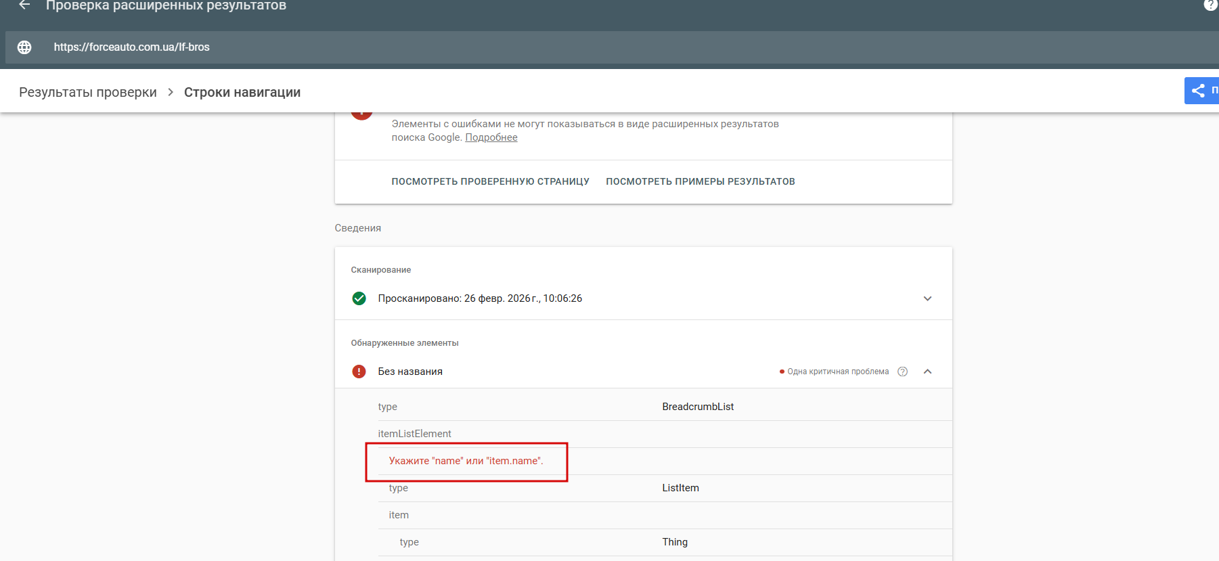
Task: Click the BreadcrumbList type value
Action: click(x=698, y=407)
